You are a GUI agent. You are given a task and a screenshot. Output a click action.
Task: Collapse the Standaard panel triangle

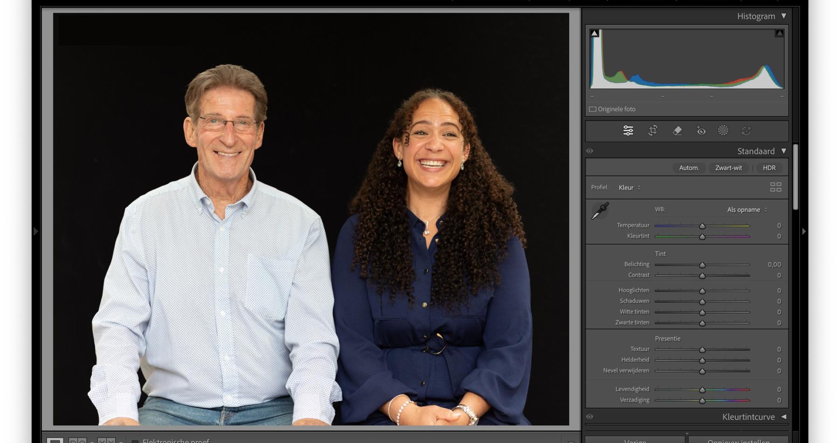tap(784, 151)
